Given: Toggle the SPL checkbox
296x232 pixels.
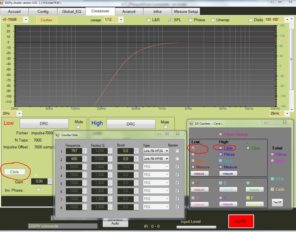Looking at the screenshot, I should point(171,20).
